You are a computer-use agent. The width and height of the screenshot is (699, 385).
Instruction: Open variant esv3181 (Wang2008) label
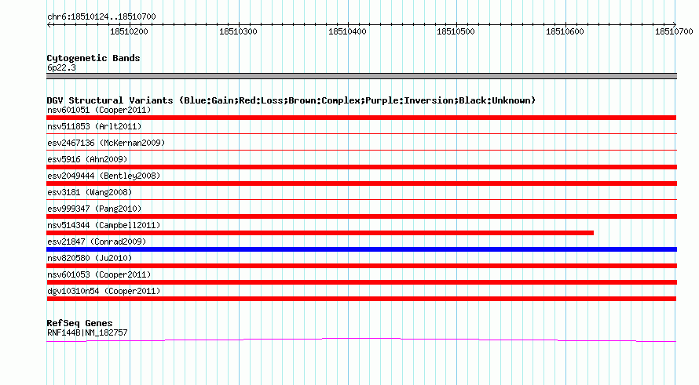tap(90, 192)
